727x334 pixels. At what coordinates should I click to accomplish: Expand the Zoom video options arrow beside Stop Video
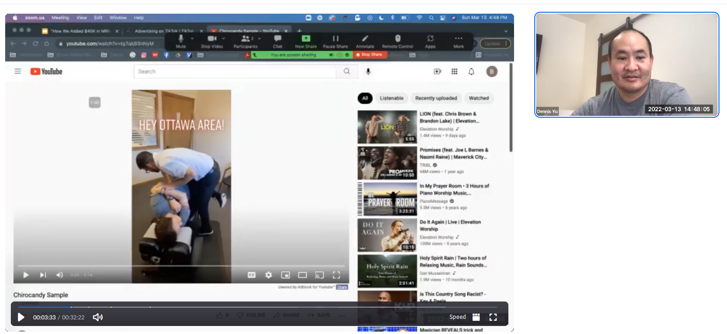(223, 39)
